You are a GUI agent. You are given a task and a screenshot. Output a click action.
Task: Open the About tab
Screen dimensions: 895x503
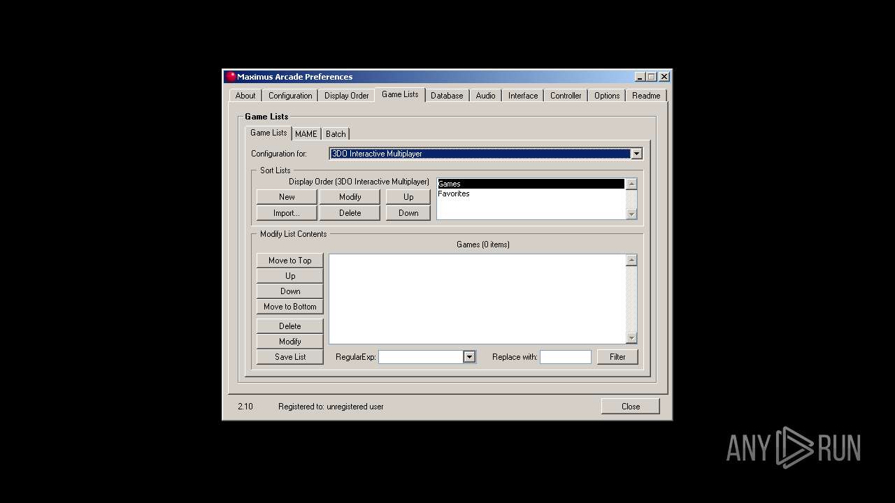245,96
